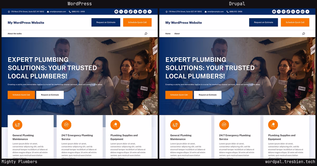Screen dimensions: 317x166
Task: Open X (Twitter) icon in WordPress top bar
Action: pyautogui.click(x=121, y=12)
